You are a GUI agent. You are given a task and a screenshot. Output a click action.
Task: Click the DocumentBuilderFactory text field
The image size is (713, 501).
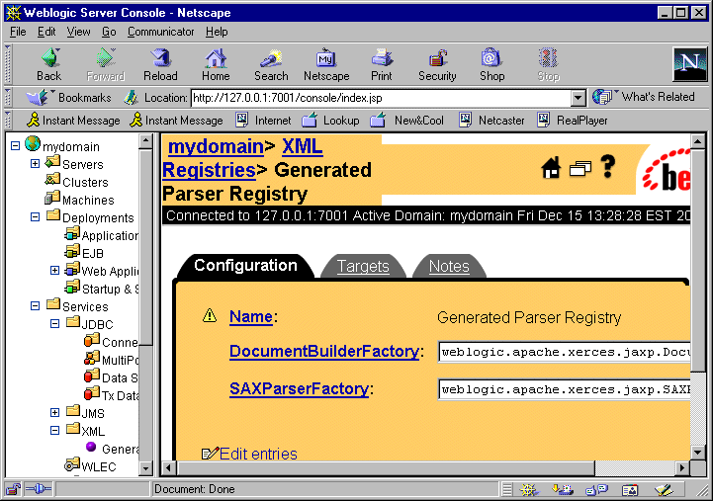pyautogui.click(x=565, y=352)
